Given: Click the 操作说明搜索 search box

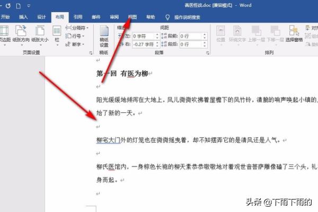Looking at the screenshot, I should tap(187, 17).
